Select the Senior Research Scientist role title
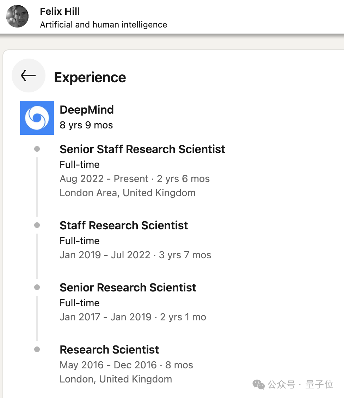Viewport: 344px width, 398px height. [128, 288]
